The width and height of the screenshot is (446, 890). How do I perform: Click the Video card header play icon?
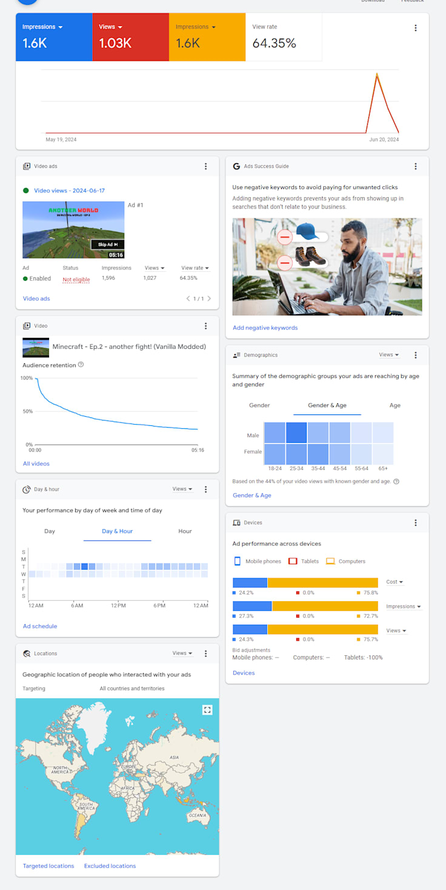[27, 326]
